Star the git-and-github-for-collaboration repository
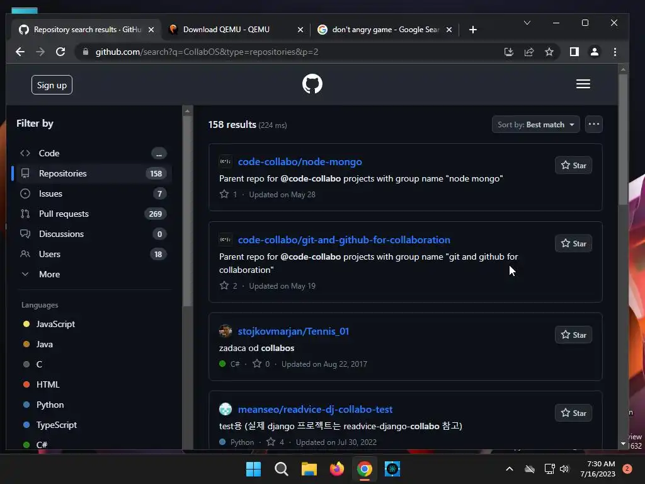The width and height of the screenshot is (645, 484). point(573,244)
